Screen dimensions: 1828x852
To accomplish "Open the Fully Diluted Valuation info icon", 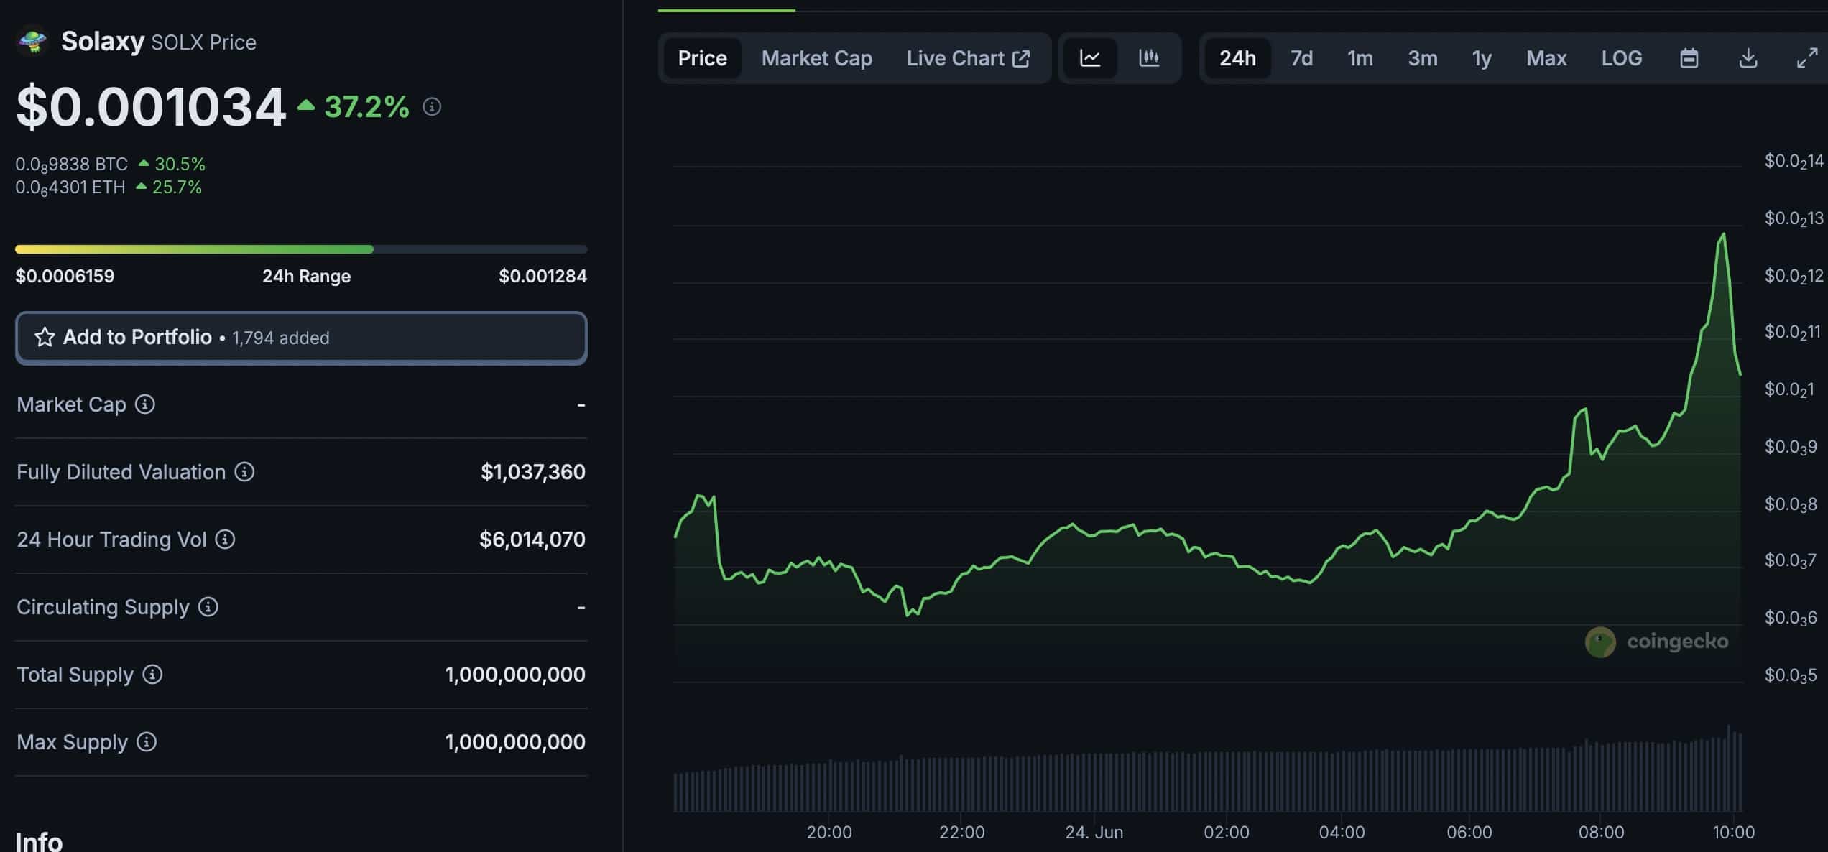I will (244, 472).
